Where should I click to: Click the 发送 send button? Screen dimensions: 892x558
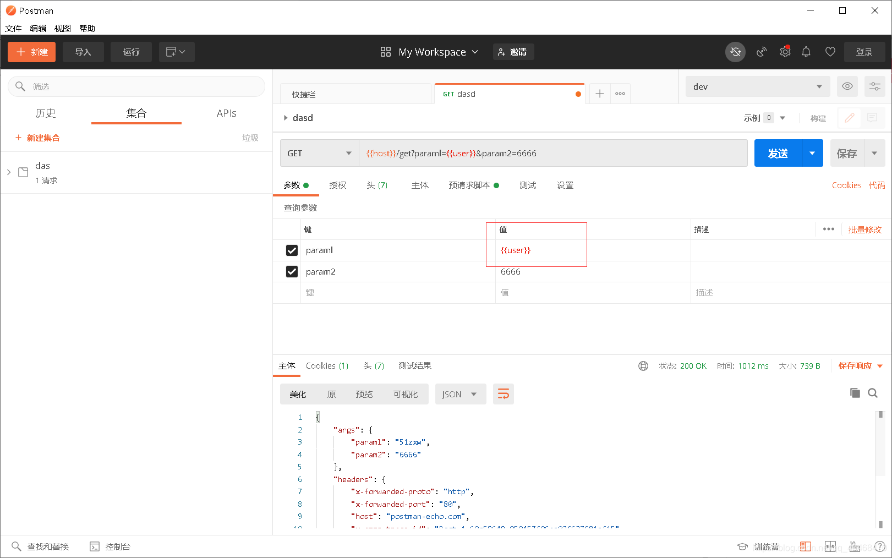[778, 154]
